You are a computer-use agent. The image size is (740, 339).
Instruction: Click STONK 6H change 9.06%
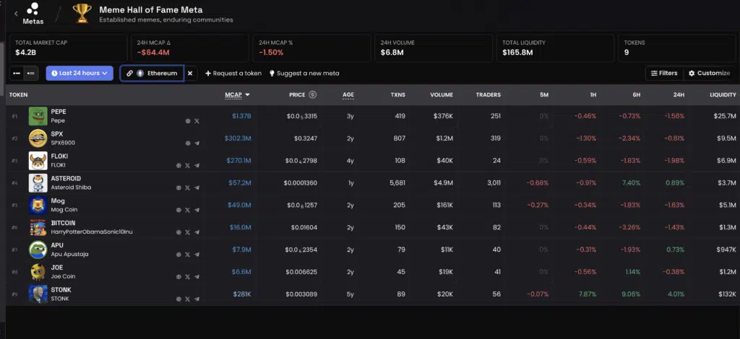630,294
